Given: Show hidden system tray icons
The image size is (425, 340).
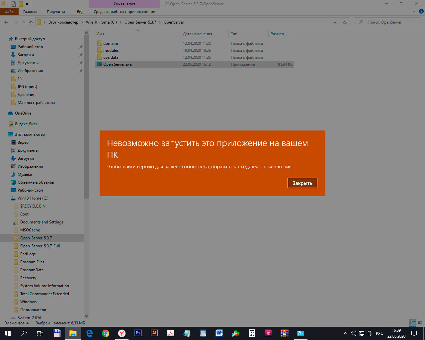Looking at the screenshot, I should [346, 333].
